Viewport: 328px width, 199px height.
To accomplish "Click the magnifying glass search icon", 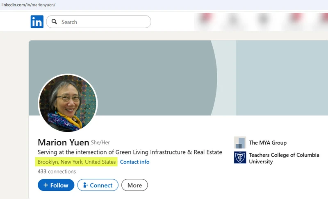I will [54, 22].
